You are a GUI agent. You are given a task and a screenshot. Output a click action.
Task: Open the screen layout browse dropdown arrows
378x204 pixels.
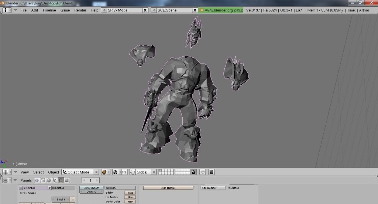point(104,10)
